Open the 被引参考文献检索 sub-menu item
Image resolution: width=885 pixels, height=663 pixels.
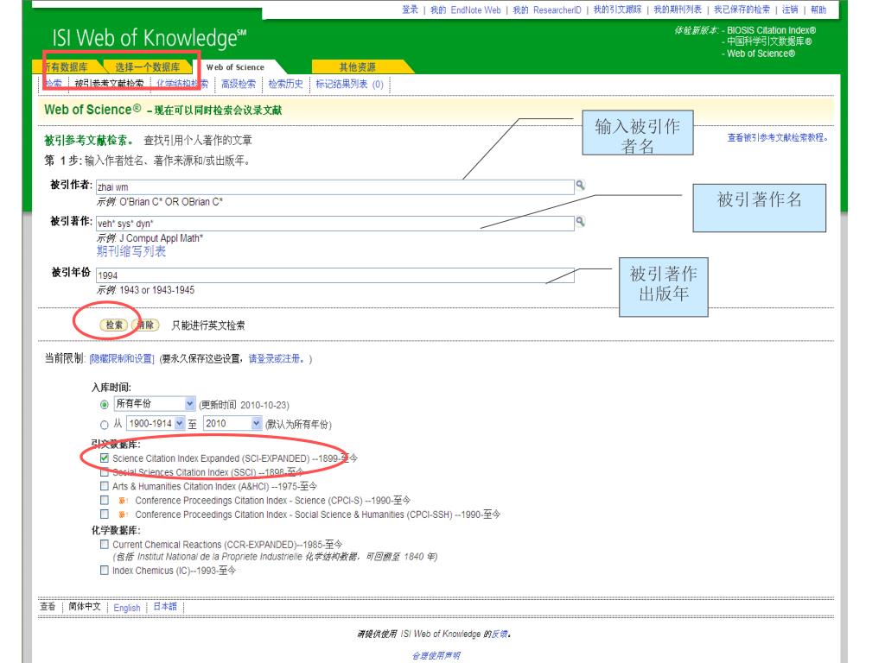click(x=109, y=84)
